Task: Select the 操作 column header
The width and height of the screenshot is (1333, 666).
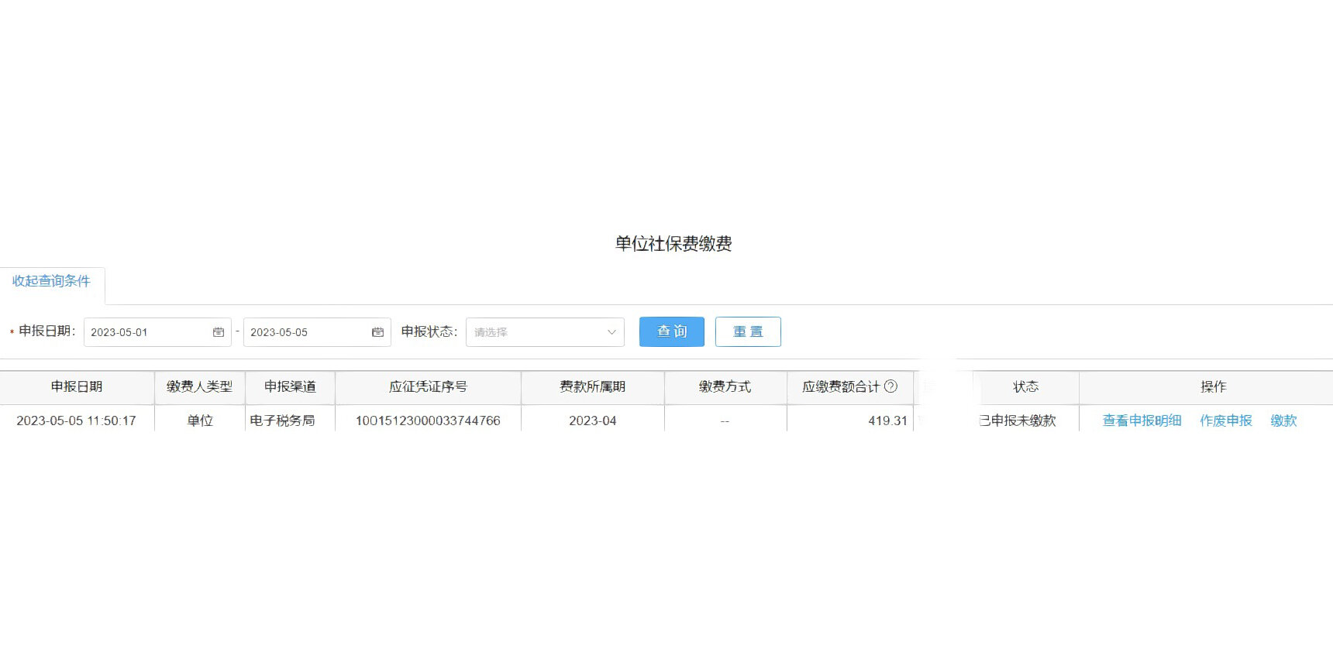Action: 1213,386
